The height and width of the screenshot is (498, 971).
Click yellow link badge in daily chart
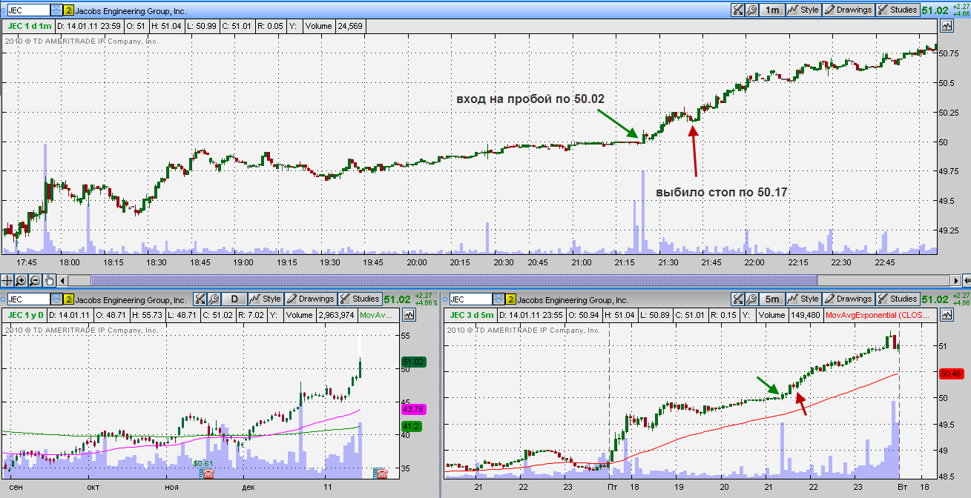click(69, 300)
